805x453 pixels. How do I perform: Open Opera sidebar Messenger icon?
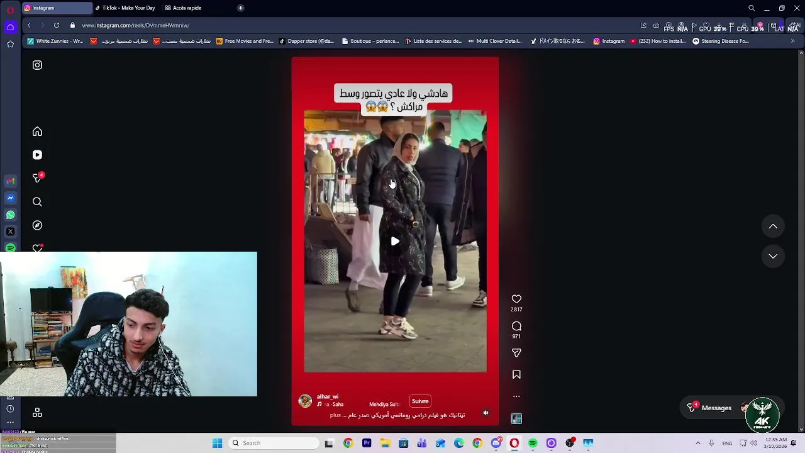(x=10, y=198)
